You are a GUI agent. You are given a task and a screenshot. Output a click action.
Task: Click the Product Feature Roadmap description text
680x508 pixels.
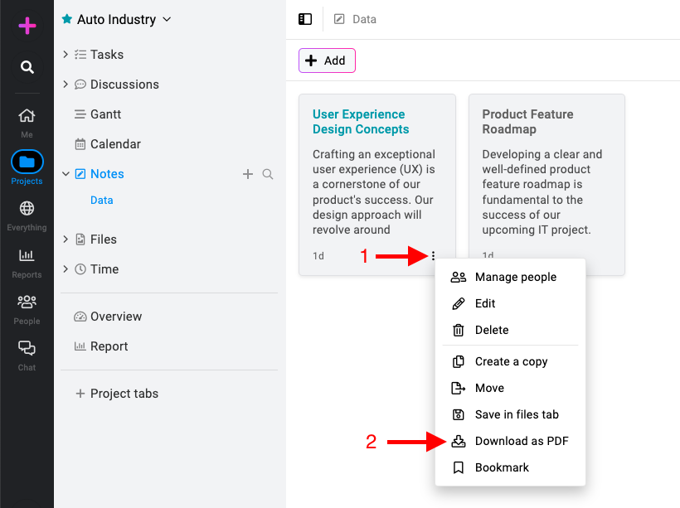(x=542, y=192)
